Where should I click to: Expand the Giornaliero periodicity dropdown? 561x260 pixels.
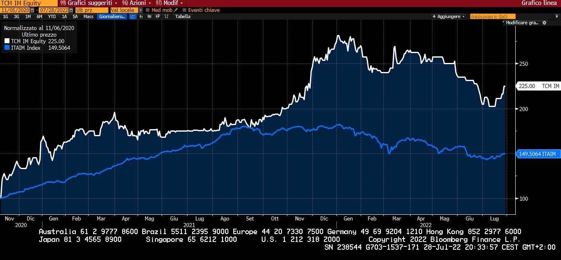pos(112,16)
